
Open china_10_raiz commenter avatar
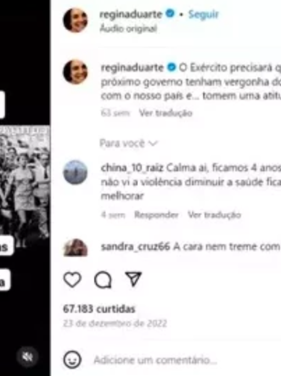[76, 172]
